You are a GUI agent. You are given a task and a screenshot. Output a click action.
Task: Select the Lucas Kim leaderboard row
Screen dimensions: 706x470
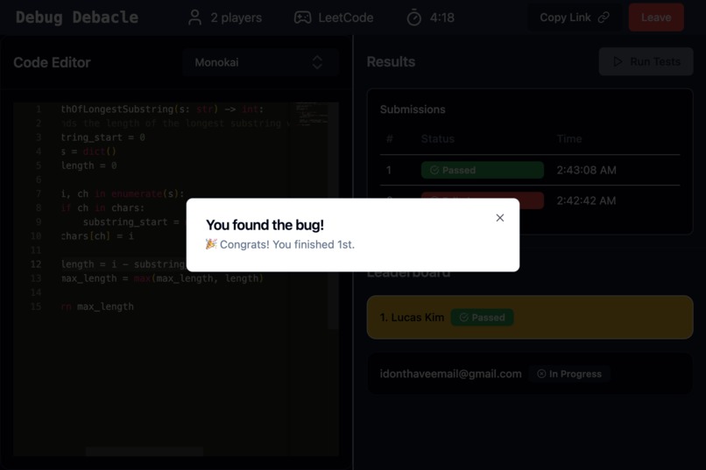point(529,317)
